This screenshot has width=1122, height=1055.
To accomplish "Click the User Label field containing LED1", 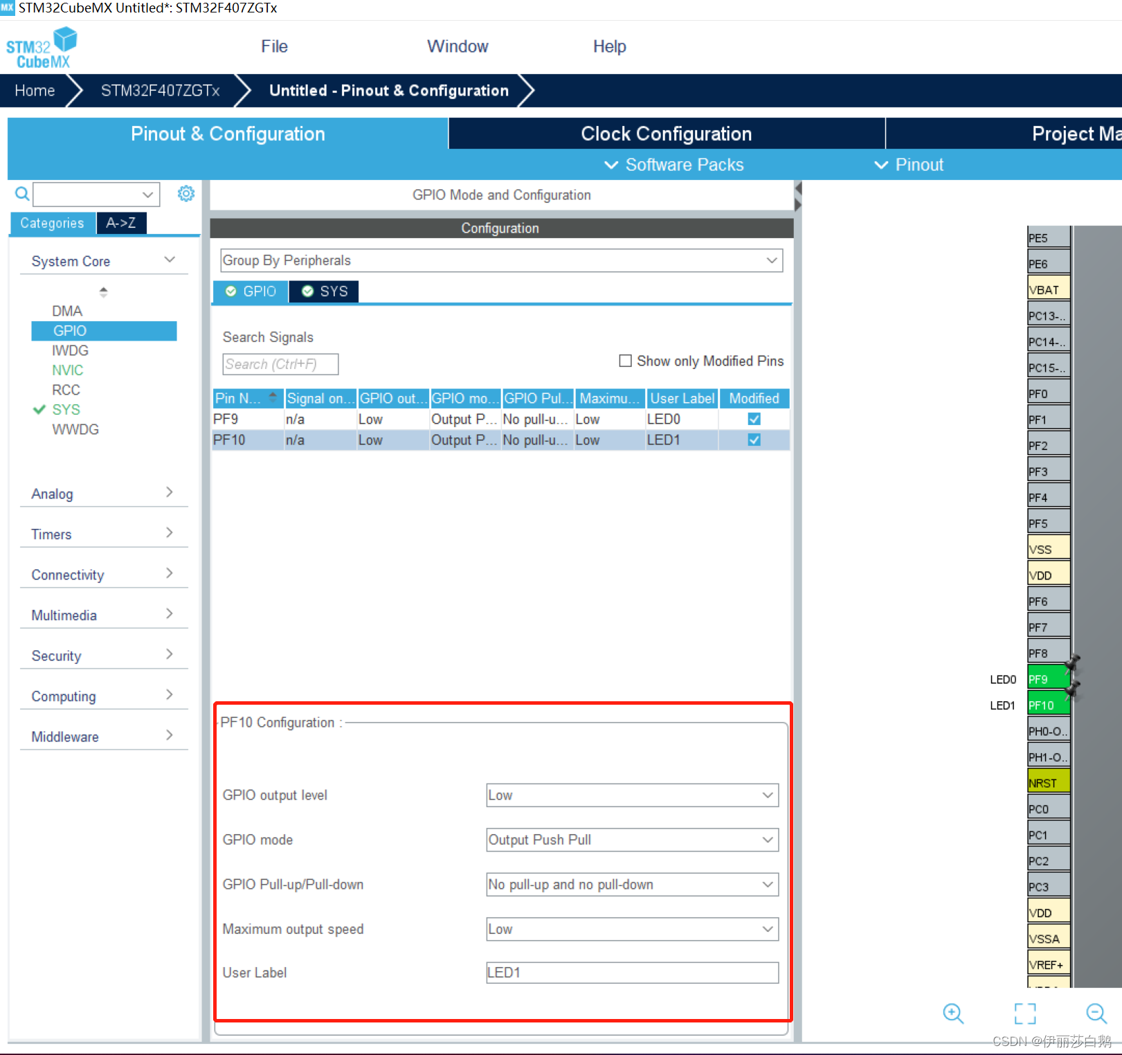I will click(632, 973).
